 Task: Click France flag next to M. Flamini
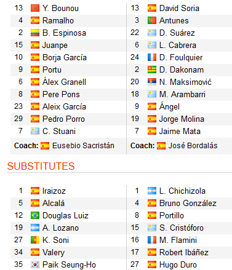tap(152, 240)
